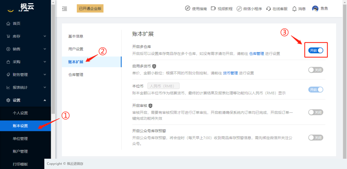The height and width of the screenshot is (169, 347).
Task: Open the 人民币（RMB） currency dropdown
Action: (163, 86)
